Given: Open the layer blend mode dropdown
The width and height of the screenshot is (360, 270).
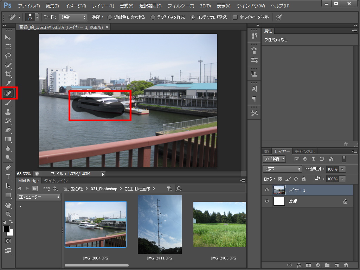Looking at the screenshot, I should point(282,169).
